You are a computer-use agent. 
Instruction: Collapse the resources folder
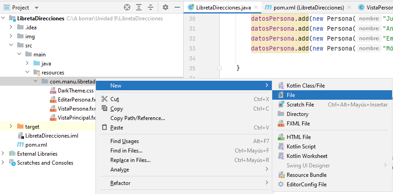pyautogui.click(x=27, y=72)
